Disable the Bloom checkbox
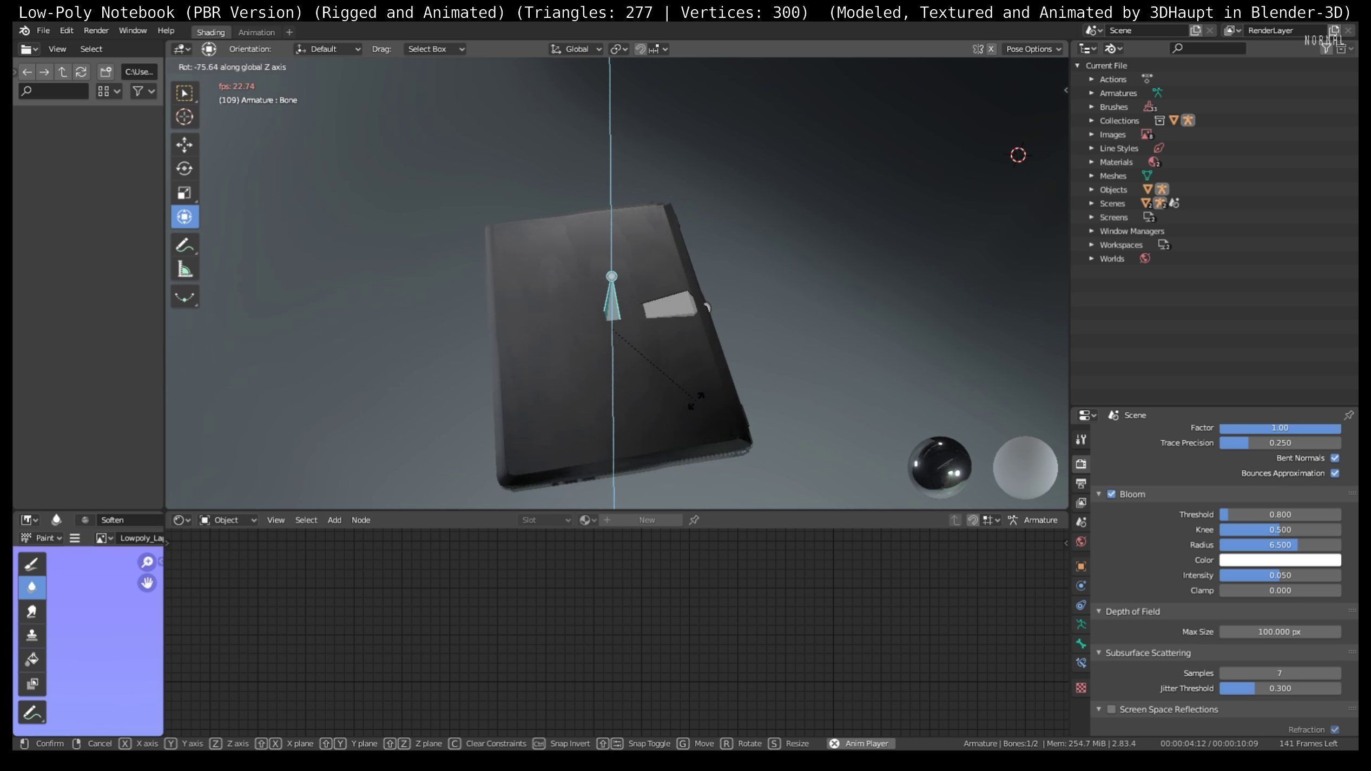This screenshot has height=771, width=1371. click(1111, 494)
